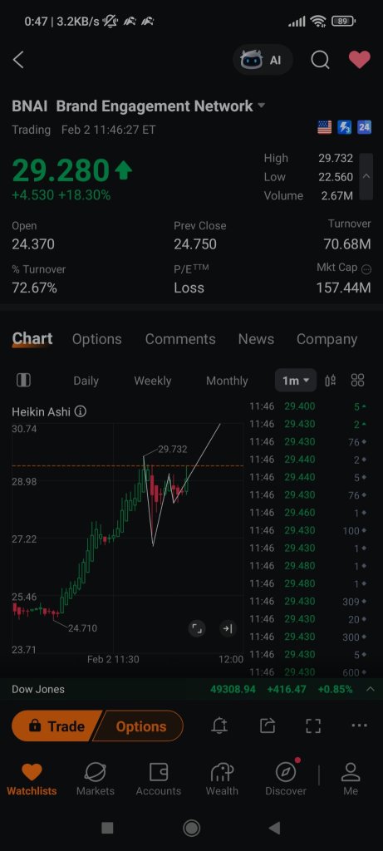Viewport: 383px width, 851px height.
Task: Expand the Dow Jones index bar chevron
Action: [x=371, y=689]
